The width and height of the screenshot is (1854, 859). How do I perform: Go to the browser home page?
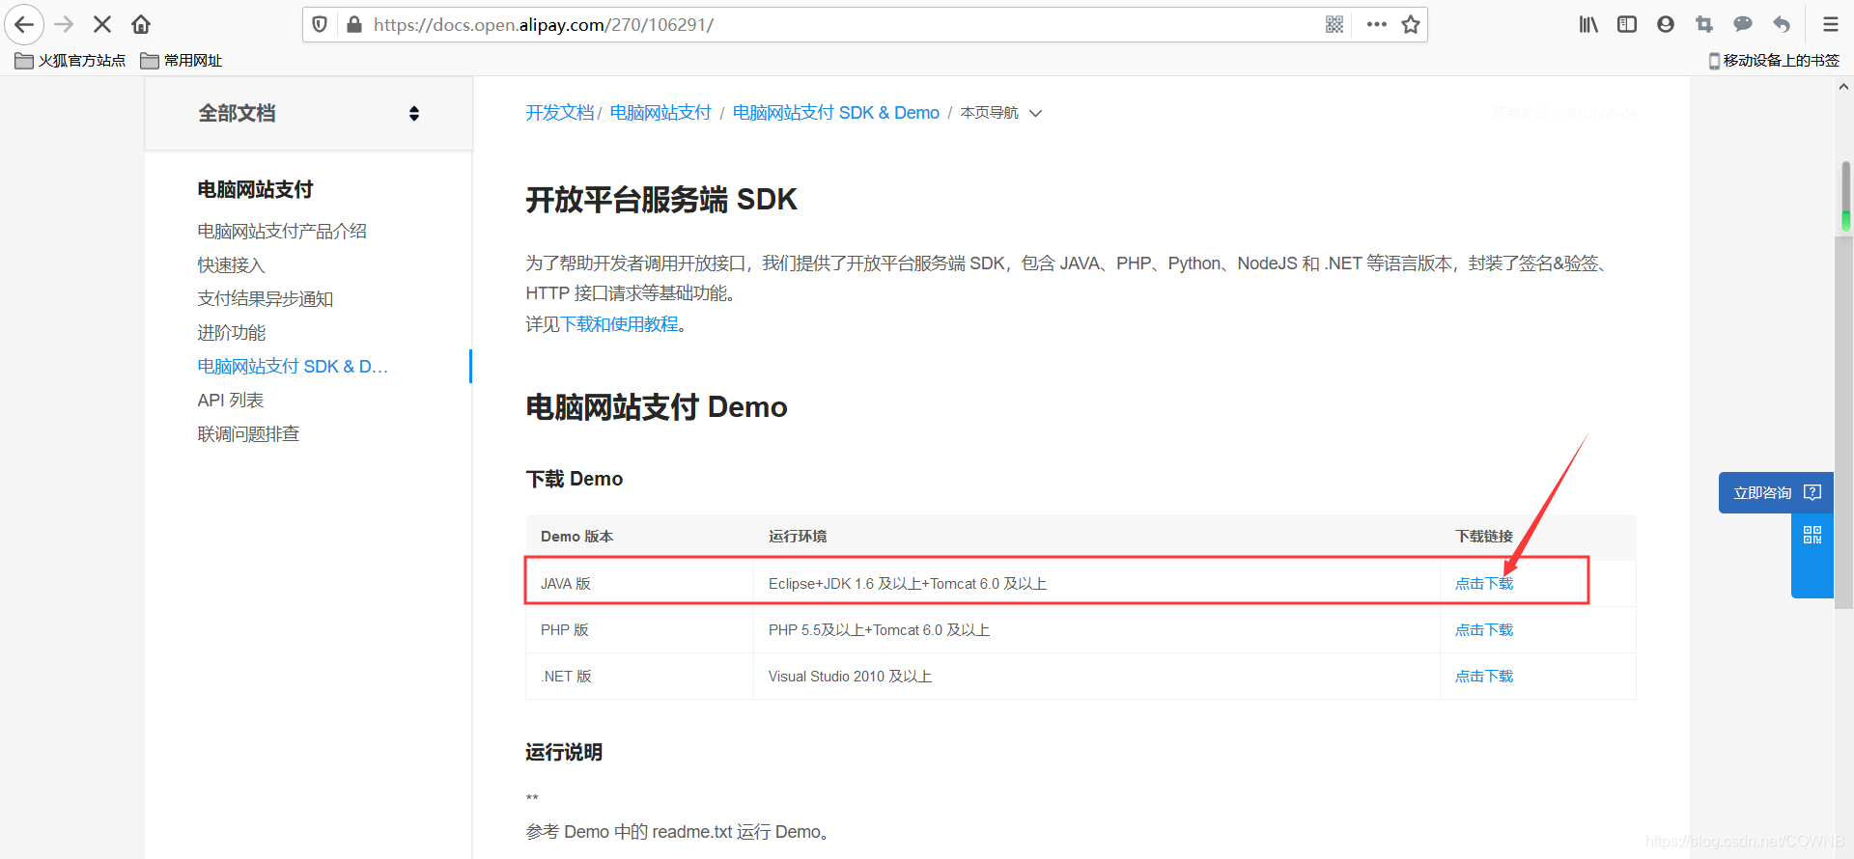(x=141, y=24)
